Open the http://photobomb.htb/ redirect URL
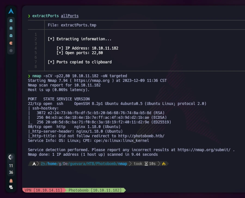This screenshot has height=198, width=245. point(141,136)
